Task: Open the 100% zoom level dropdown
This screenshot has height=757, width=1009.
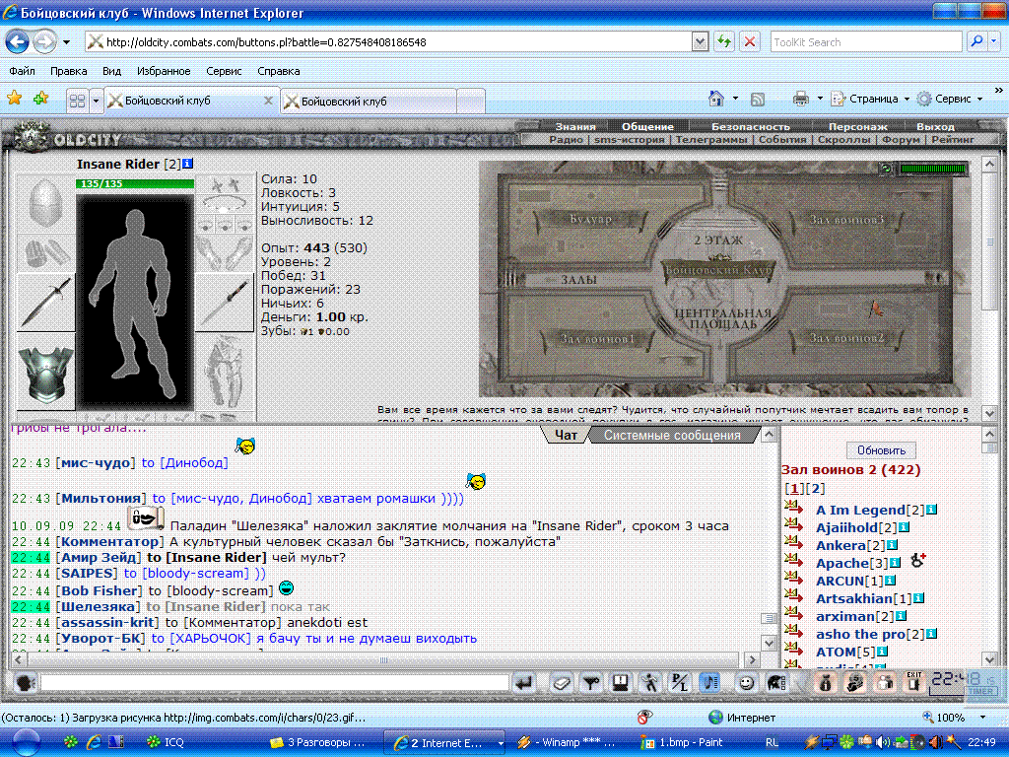Action: (982, 718)
